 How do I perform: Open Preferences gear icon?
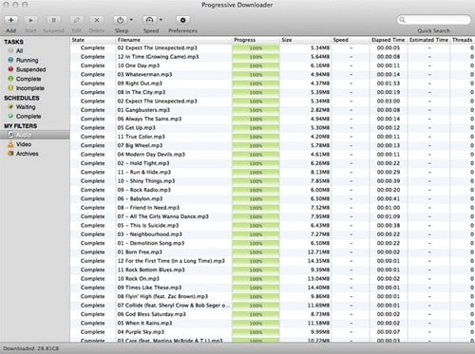click(x=182, y=20)
